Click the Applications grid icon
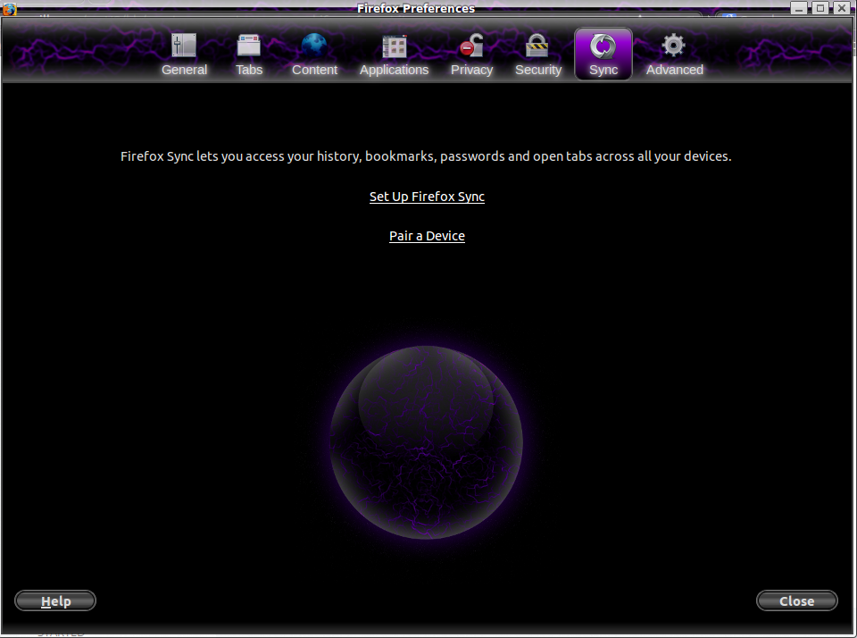857x638 pixels. pos(394,46)
